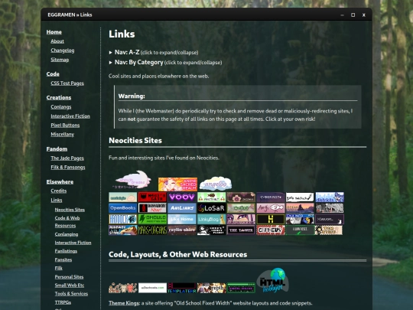Open the red Orpheus site button
The image size is (413, 310).
tap(271, 230)
